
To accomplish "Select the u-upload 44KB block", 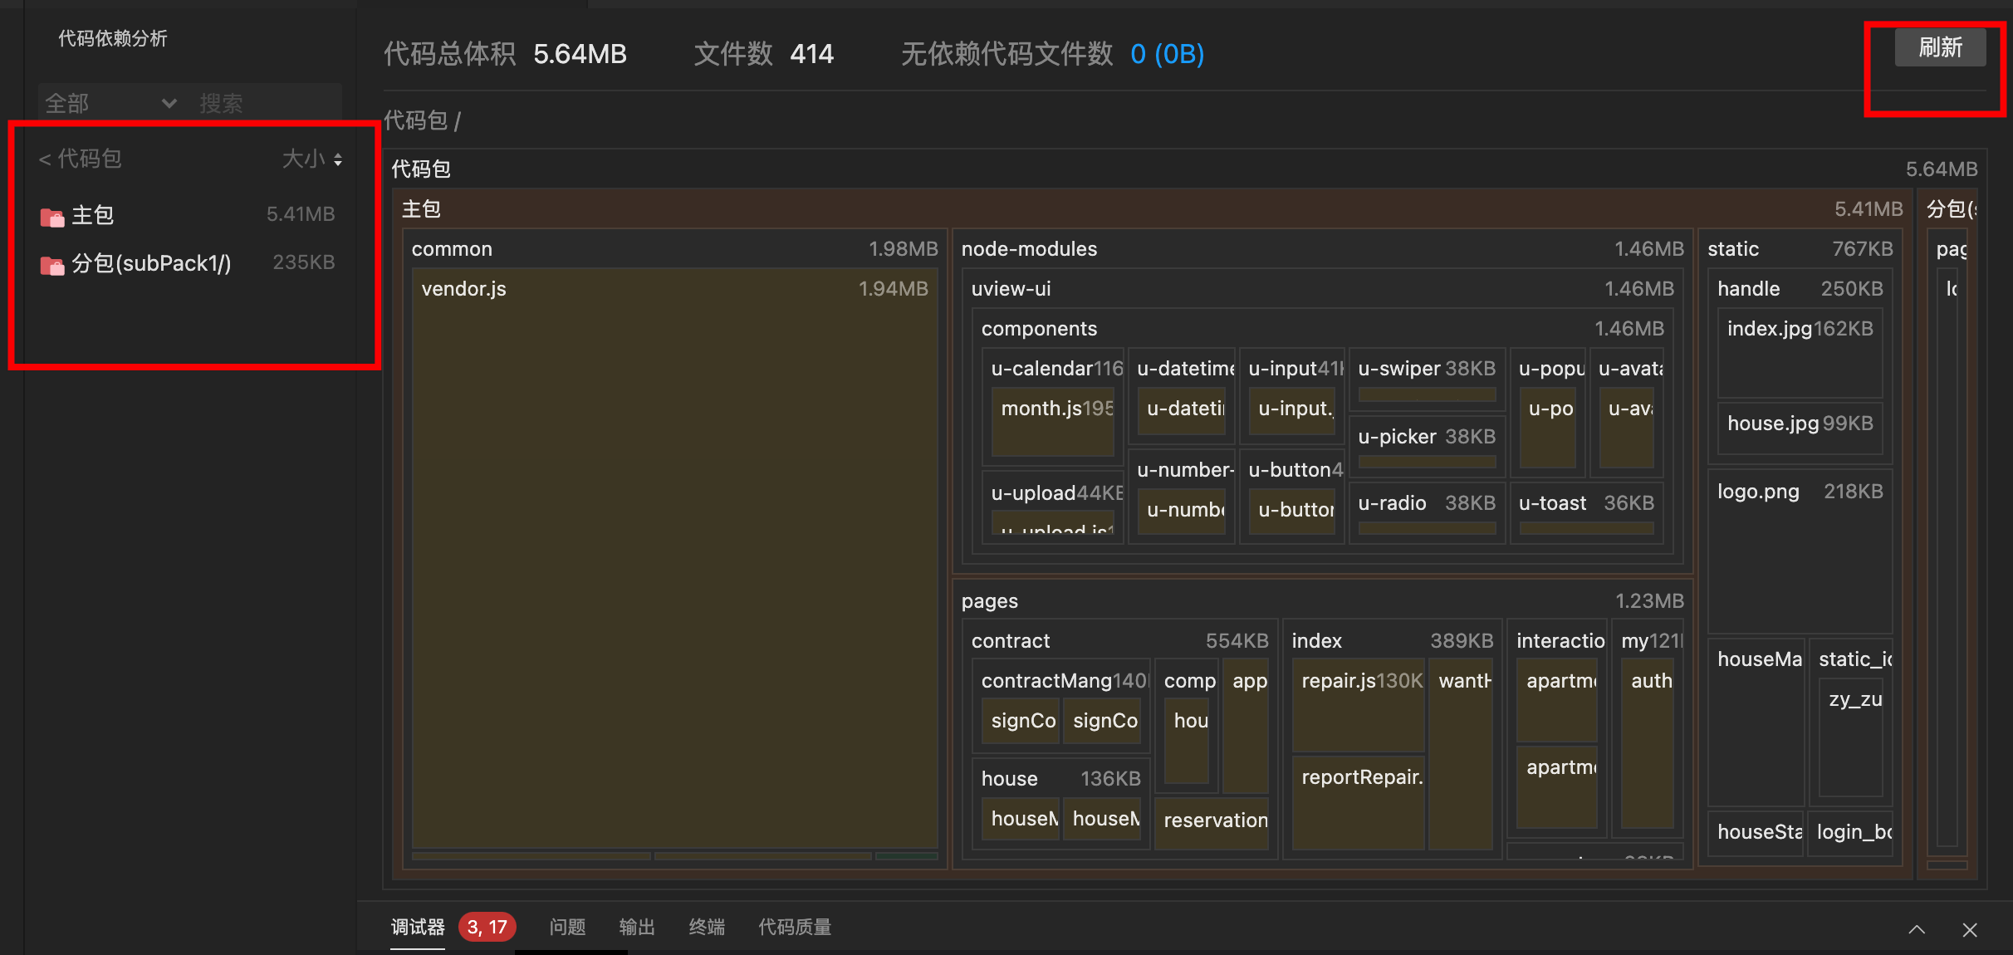I will click(x=1053, y=507).
